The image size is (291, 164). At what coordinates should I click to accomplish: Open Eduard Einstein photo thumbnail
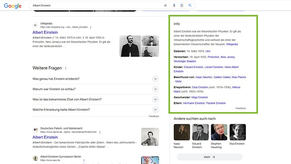(200, 132)
